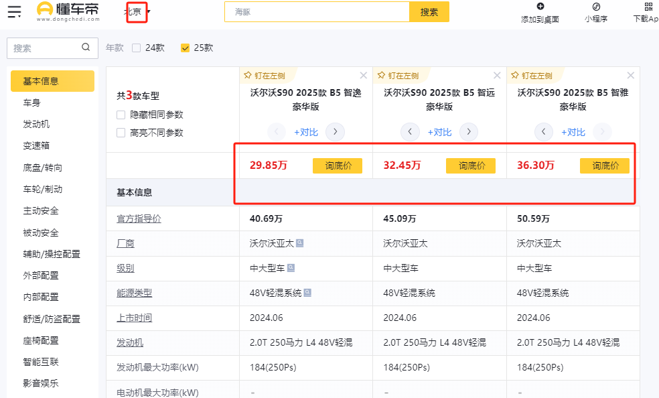Check the 高亮不同参数 option
Screen dimensions: 659x398
[121, 133]
